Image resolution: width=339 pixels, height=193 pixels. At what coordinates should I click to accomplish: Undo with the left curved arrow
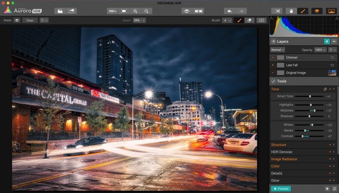[230, 11]
